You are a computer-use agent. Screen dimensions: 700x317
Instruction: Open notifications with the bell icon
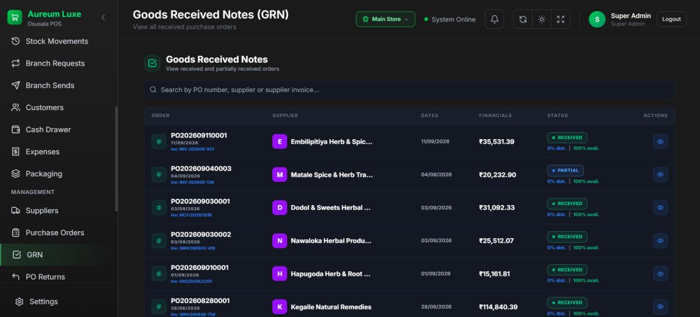(x=494, y=19)
